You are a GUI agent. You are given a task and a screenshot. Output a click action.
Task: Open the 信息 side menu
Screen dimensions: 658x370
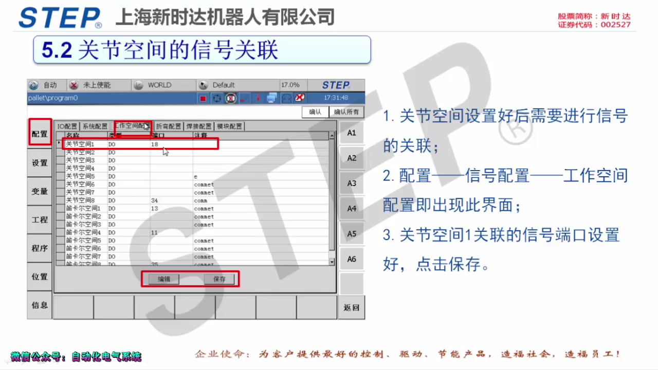pyautogui.click(x=40, y=305)
